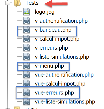The height and width of the screenshot is (109, 104).
Task: Click the v-authentification.php file icon
Action: [x=27, y=21]
